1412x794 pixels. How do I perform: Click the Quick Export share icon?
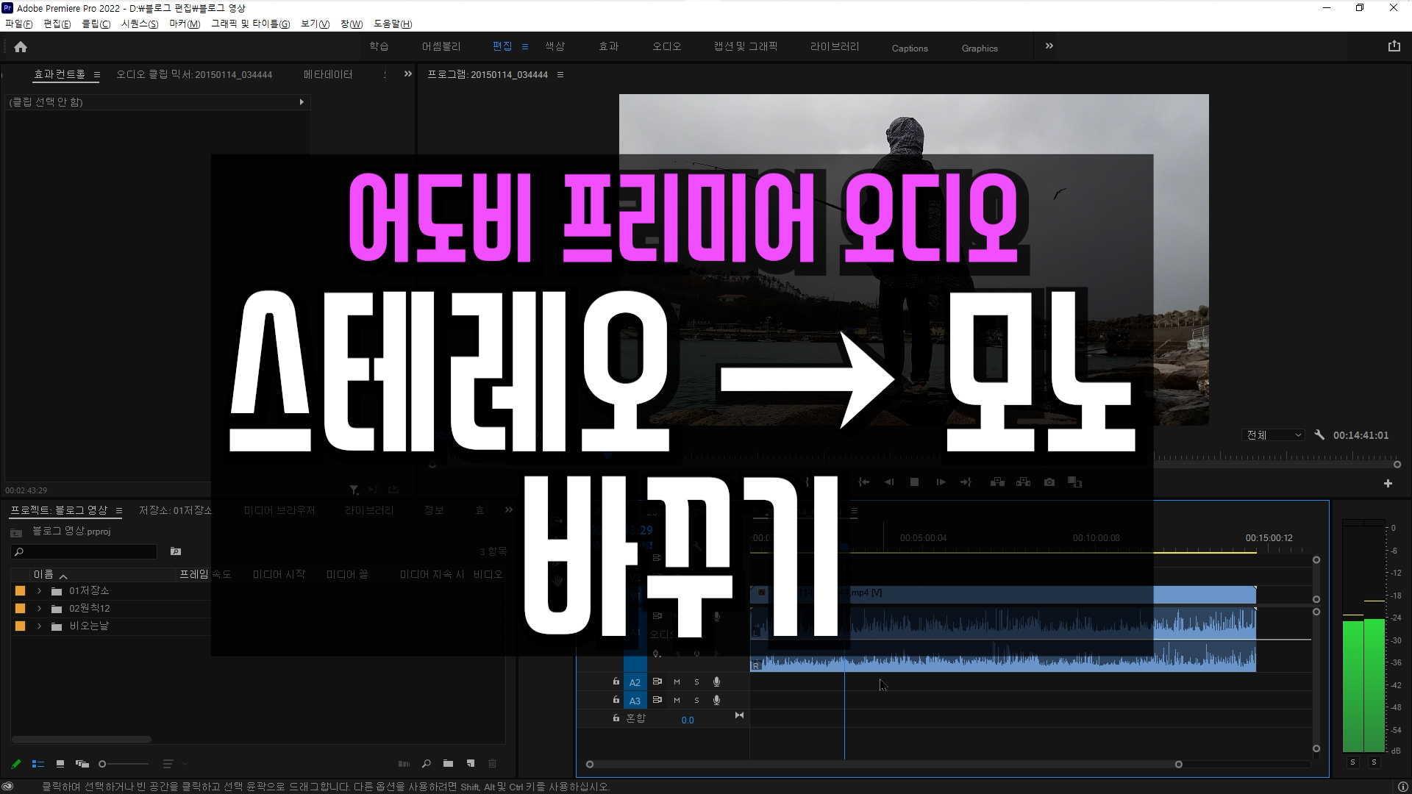pyautogui.click(x=1394, y=46)
